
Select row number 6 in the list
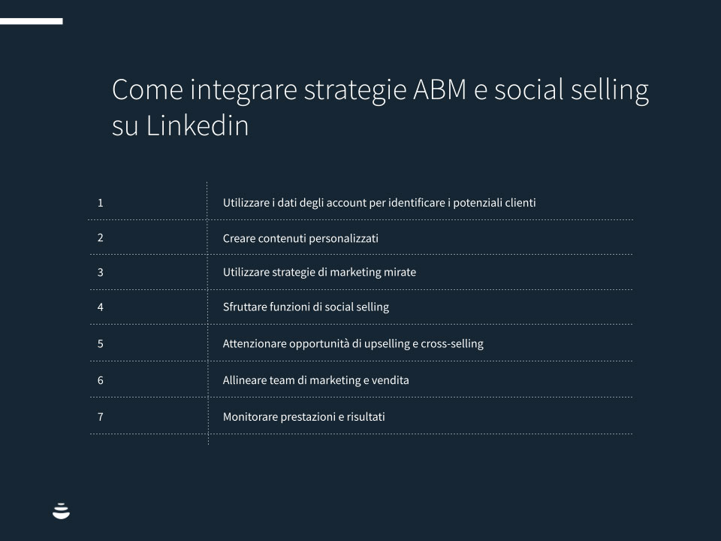(100, 380)
